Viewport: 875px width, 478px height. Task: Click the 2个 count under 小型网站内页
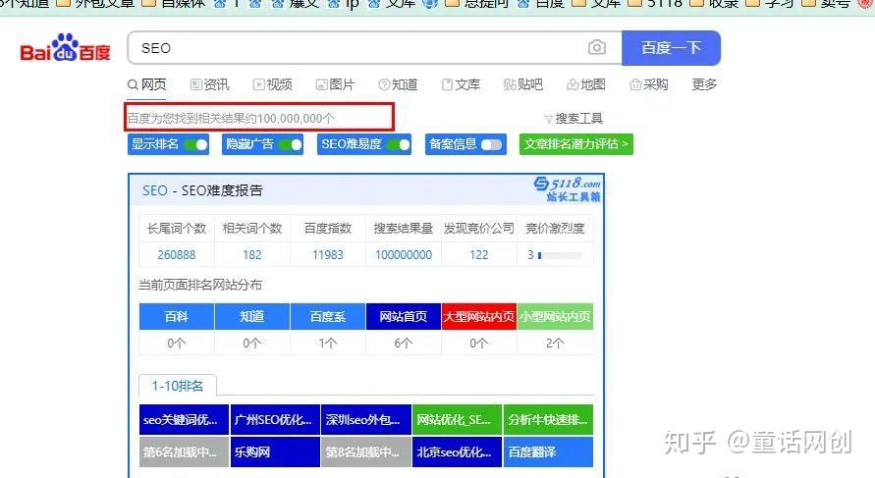[555, 343]
